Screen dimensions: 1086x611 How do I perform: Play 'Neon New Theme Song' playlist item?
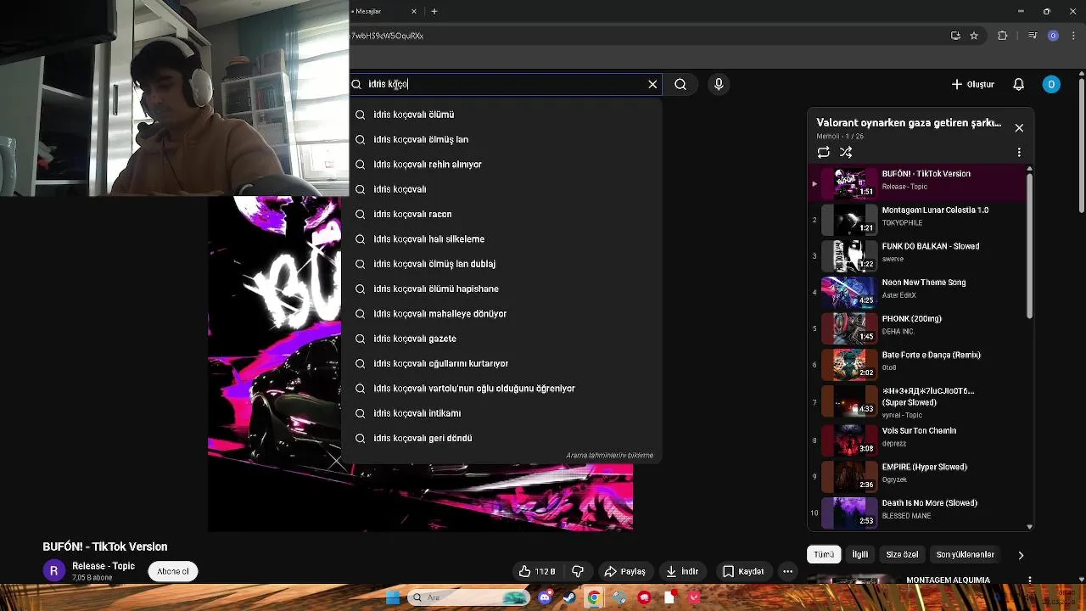point(916,292)
